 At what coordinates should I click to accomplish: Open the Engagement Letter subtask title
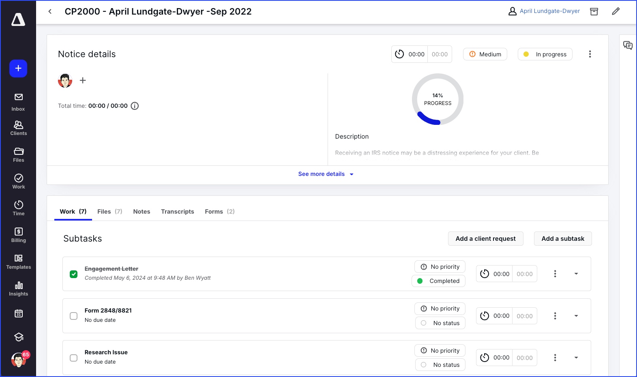[112, 269]
